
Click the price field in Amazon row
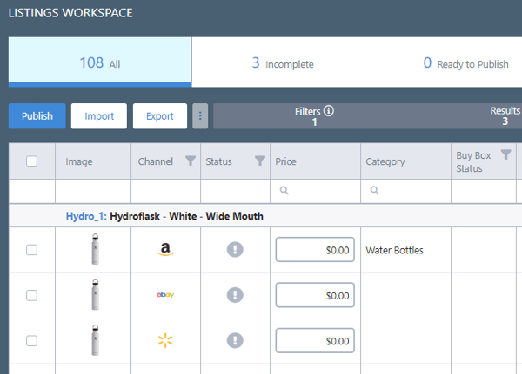[315, 250]
